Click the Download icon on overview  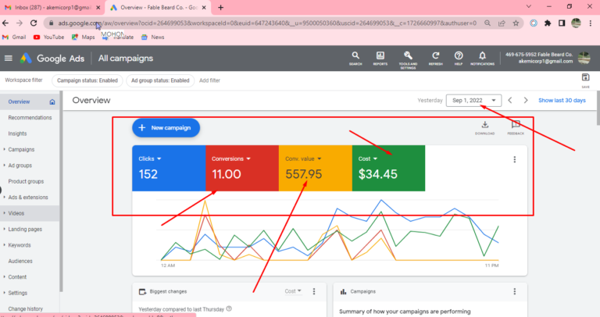point(484,126)
